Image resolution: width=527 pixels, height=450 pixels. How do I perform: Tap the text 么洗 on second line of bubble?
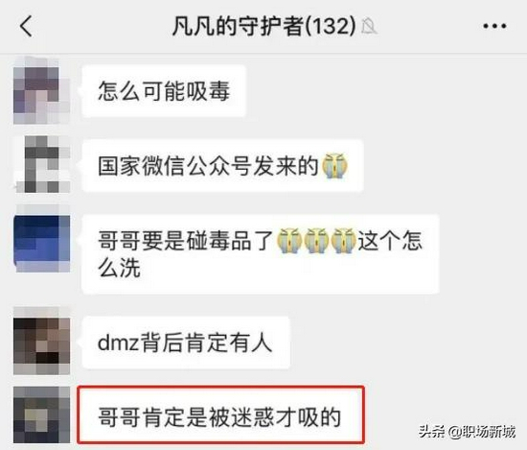click(119, 269)
